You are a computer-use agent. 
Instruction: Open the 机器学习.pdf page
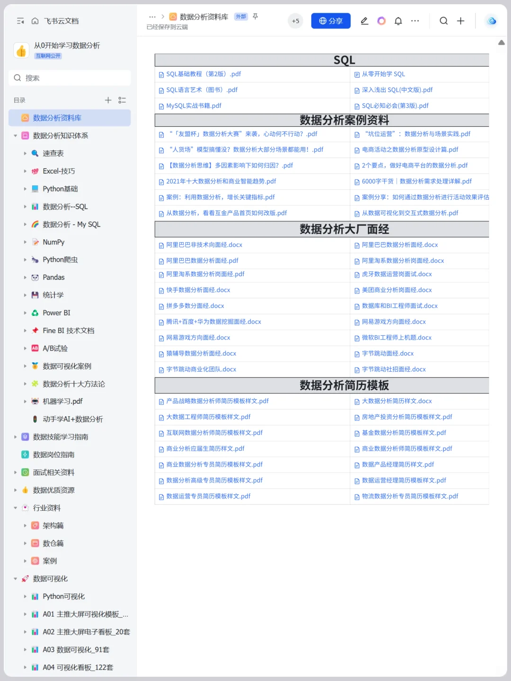coord(62,402)
